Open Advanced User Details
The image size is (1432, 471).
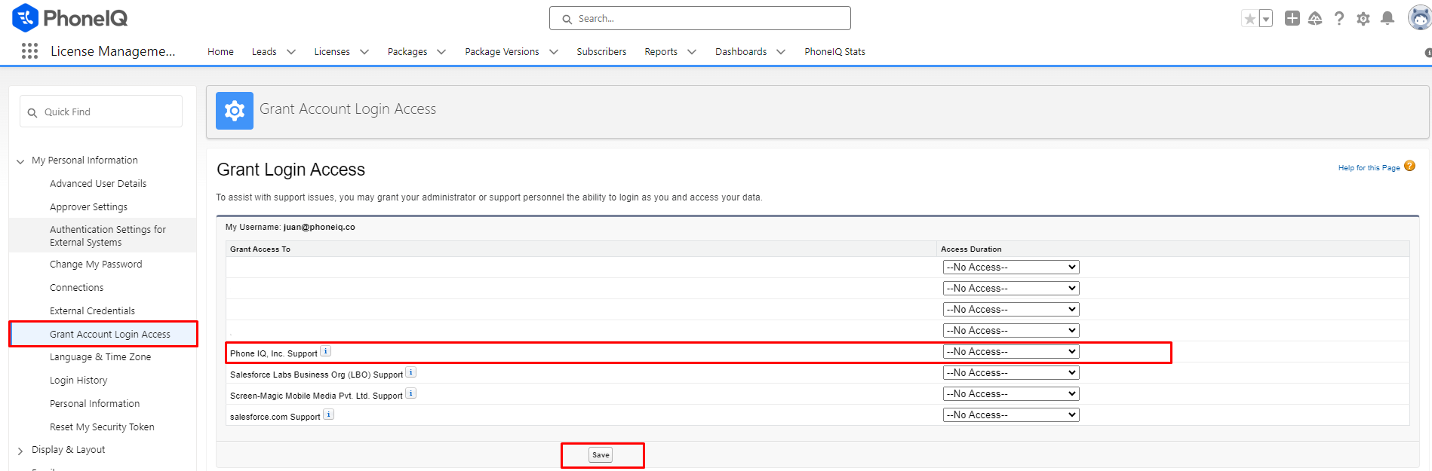pos(98,183)
